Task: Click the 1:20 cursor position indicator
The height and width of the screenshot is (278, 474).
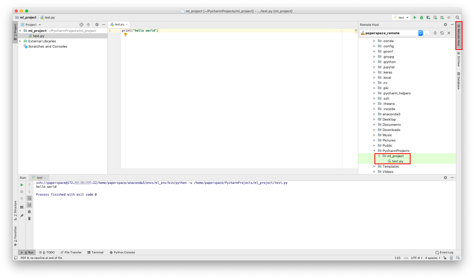Action: (397, 258)
